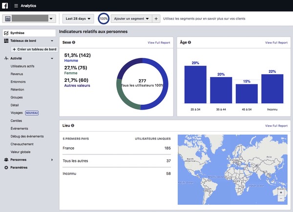This screenshot has height=212, width=293.
Task: Open the Last 28 days date dropdown
Action: click(79, 19)
